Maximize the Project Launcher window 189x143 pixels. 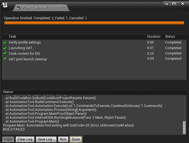[x=174, y=4]
